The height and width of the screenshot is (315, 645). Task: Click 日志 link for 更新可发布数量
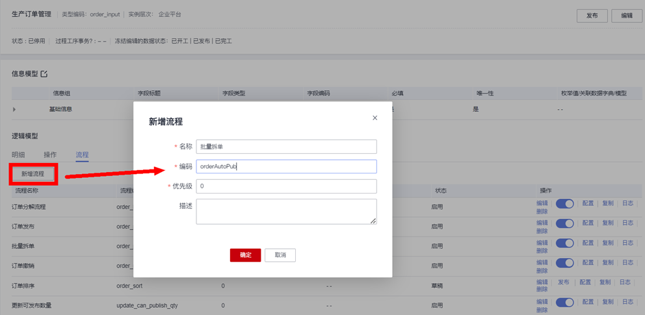click(x=627, y=301)
